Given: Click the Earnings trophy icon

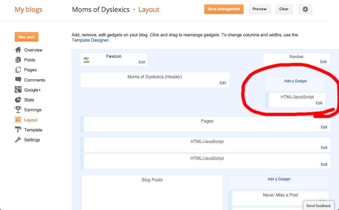Looking at the screenshot, I should click(18, 110).
